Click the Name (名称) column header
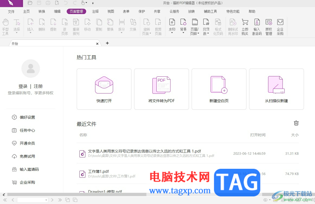This screenshot has height=204, width=315. (x=83, y=135)
